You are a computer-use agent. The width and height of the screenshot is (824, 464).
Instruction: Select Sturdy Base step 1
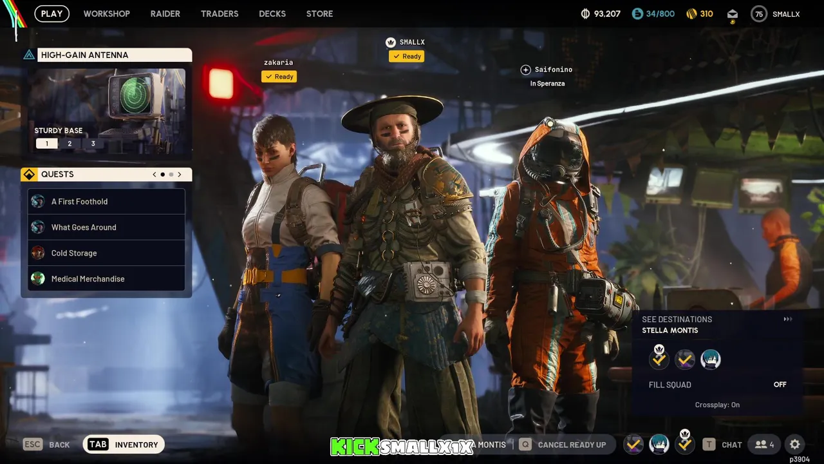pos(46,144)
